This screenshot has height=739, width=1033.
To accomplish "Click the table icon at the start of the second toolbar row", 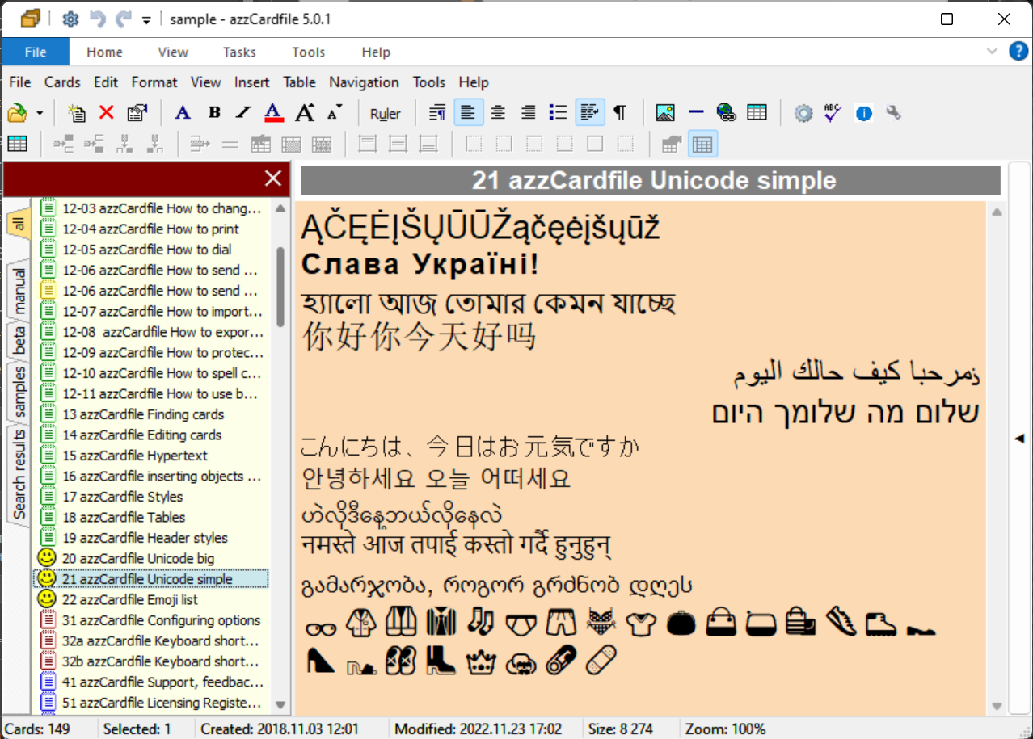I will [x=17, y=145].
